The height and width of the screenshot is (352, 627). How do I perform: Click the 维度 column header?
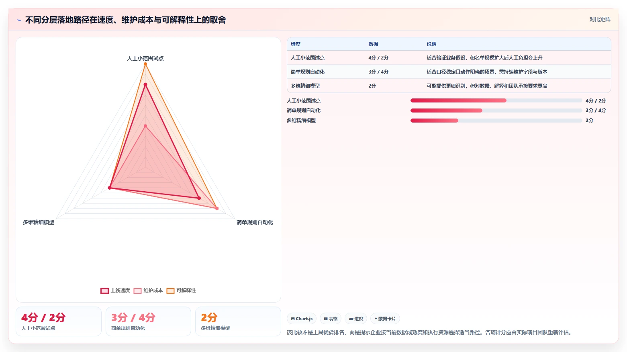click(x=296, y=44)
